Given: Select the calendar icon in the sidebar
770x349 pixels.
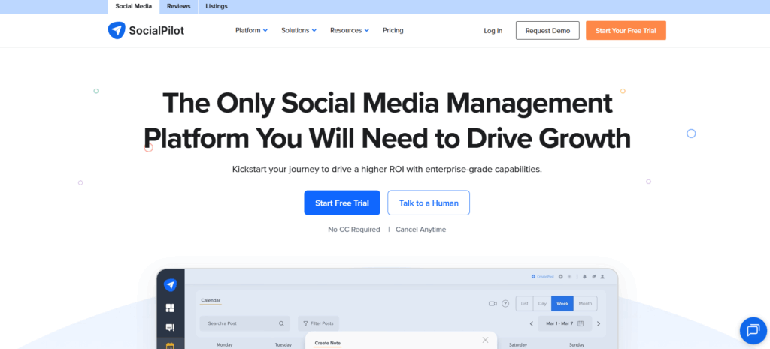Looking at the screenshot, I should (x=171, y=345).
